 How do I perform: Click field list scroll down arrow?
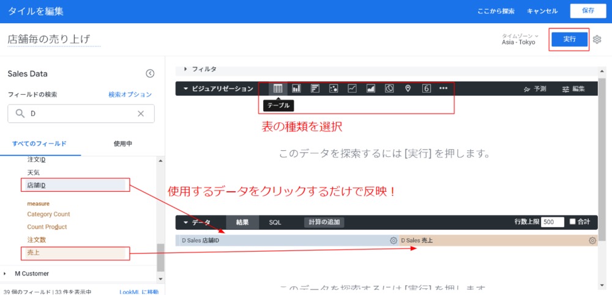click(160, 279)
